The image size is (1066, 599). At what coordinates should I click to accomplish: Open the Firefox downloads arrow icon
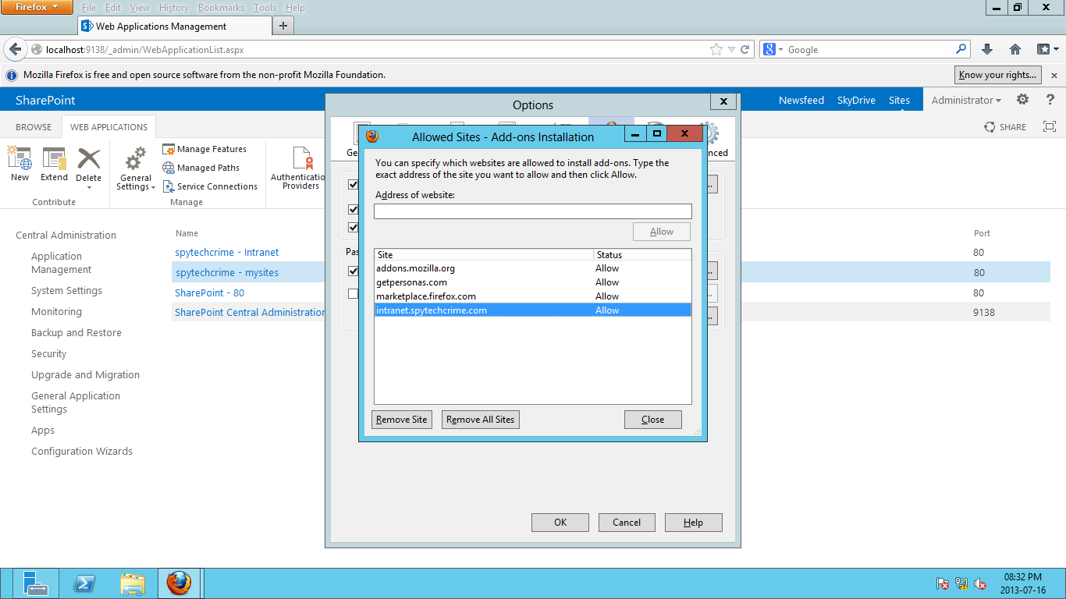(987, 49)
